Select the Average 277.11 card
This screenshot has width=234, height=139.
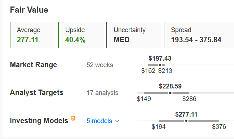point(33,35)
